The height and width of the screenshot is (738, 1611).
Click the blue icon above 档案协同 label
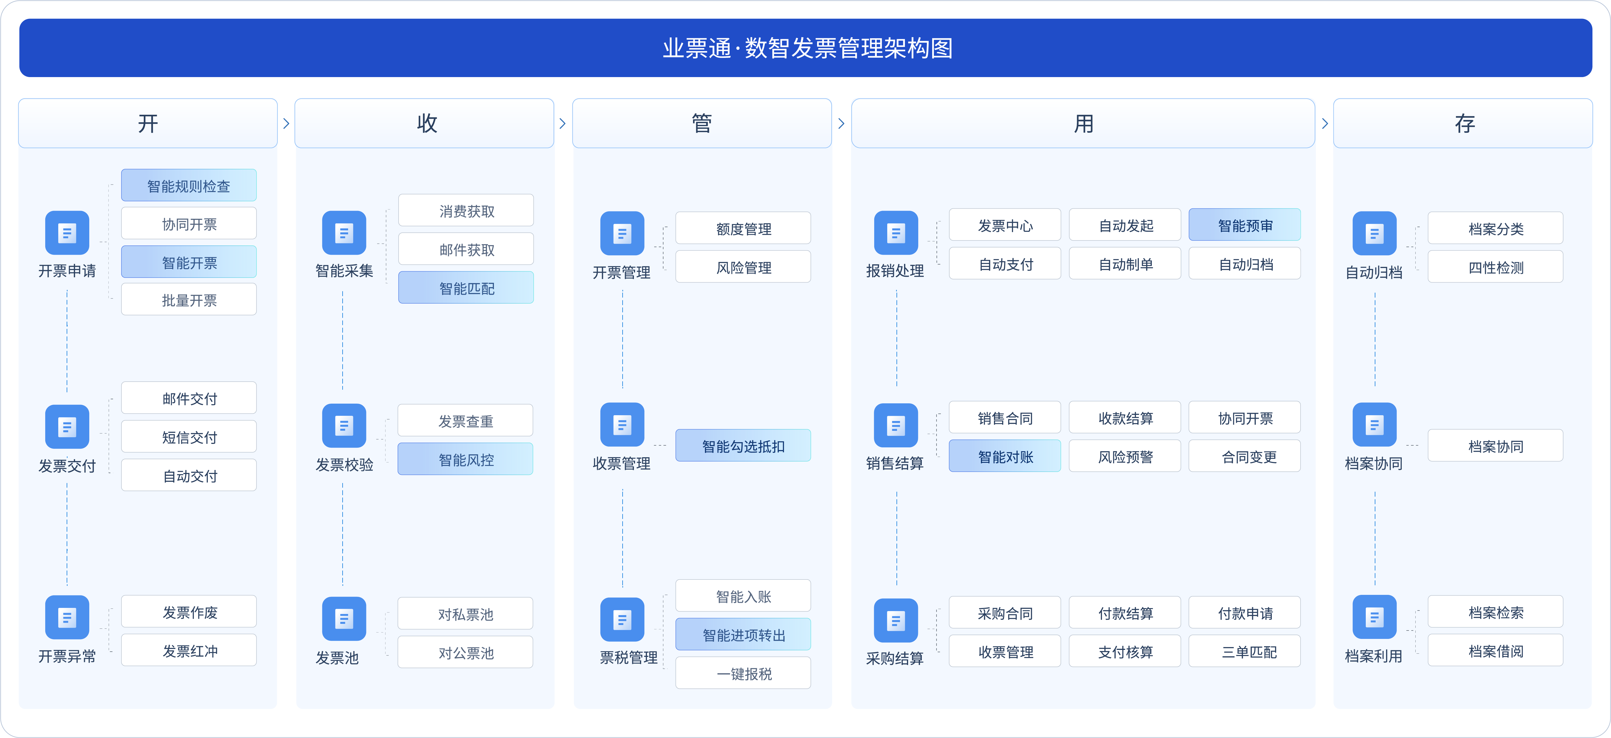pos(1374,425)
